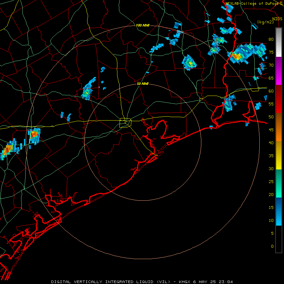Click the red-orange storm cell on the west 100 NMI ring
This screenshot has height=284, width=284.
(34, 136)
